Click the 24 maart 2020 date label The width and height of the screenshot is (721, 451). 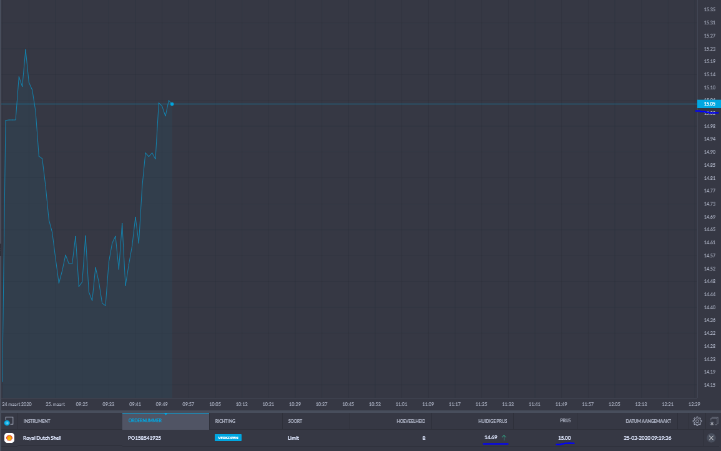pyautogui.click(x=17, y=404)
